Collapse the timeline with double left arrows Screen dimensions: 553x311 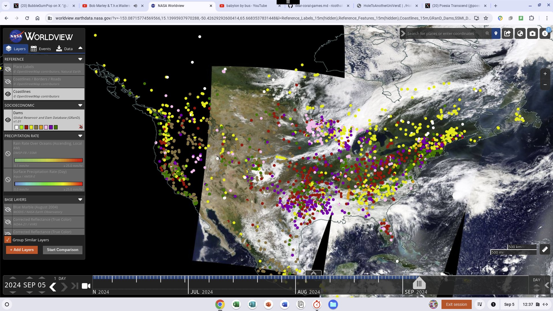(547, 285)
